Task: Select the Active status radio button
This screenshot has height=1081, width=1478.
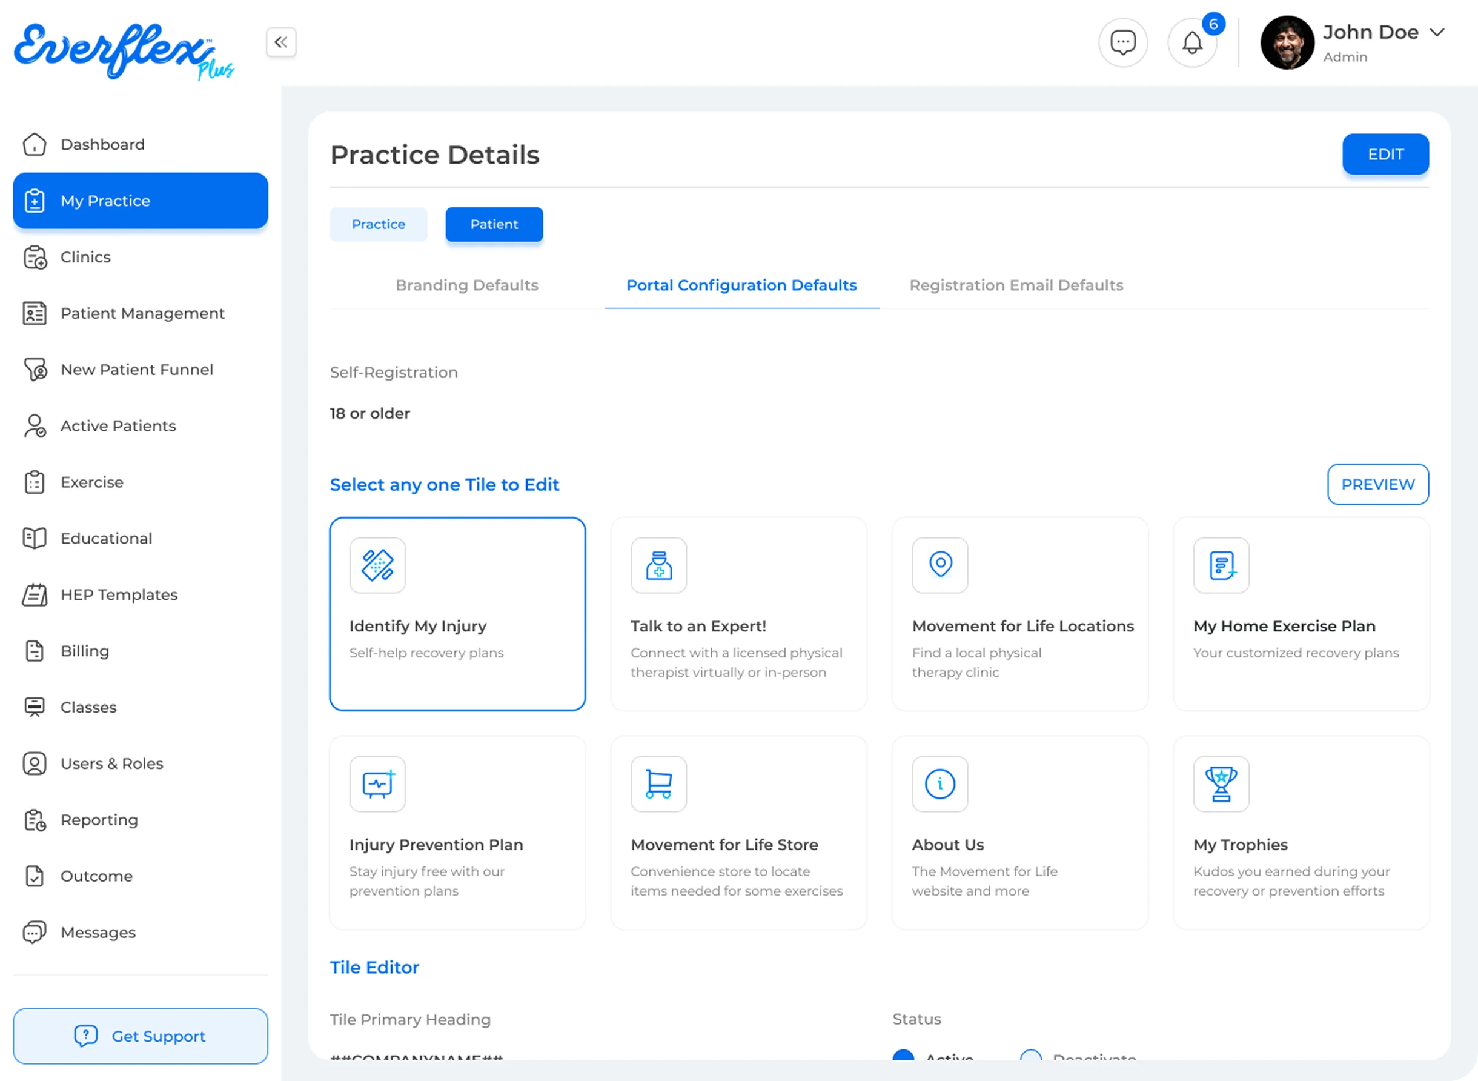Action: (903, 1056)
